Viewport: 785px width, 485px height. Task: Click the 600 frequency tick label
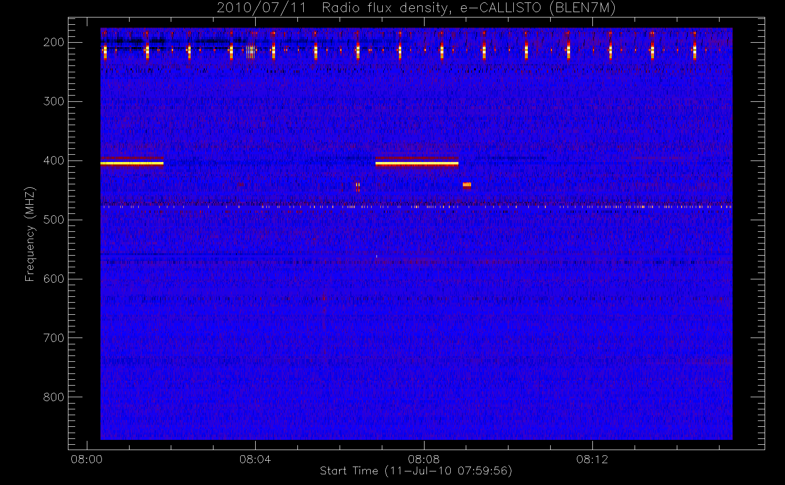53,279
